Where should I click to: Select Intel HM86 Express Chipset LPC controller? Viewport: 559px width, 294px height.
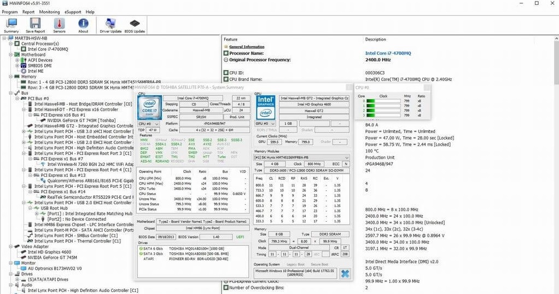(x=84, y=224)
